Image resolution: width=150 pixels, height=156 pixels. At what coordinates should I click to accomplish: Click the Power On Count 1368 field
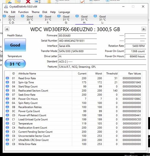tap(135, 51)
